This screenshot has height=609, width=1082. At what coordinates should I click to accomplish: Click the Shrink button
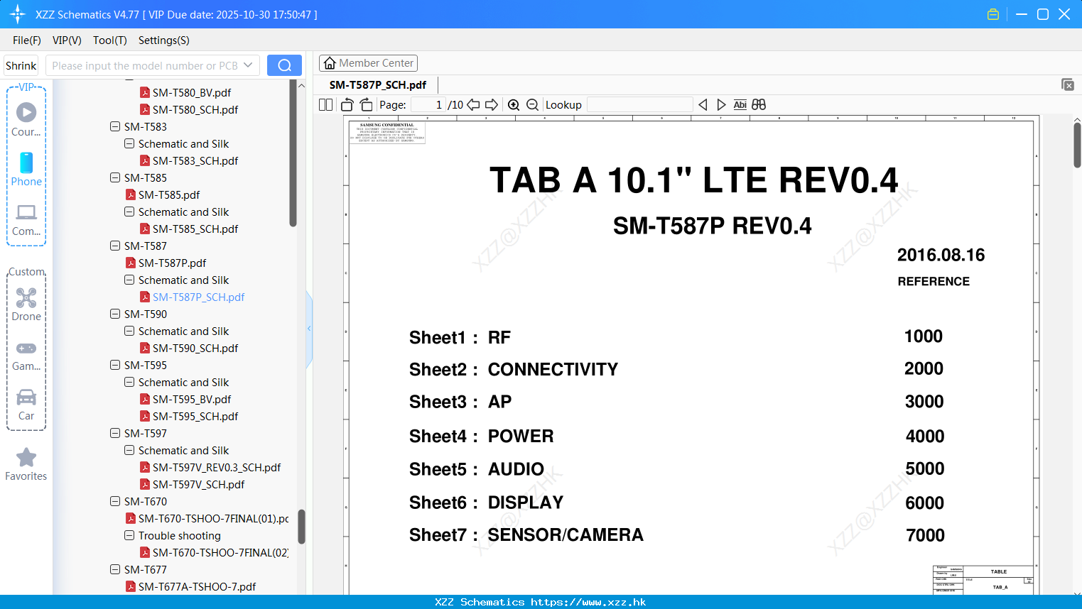click(x=21, y=65)
